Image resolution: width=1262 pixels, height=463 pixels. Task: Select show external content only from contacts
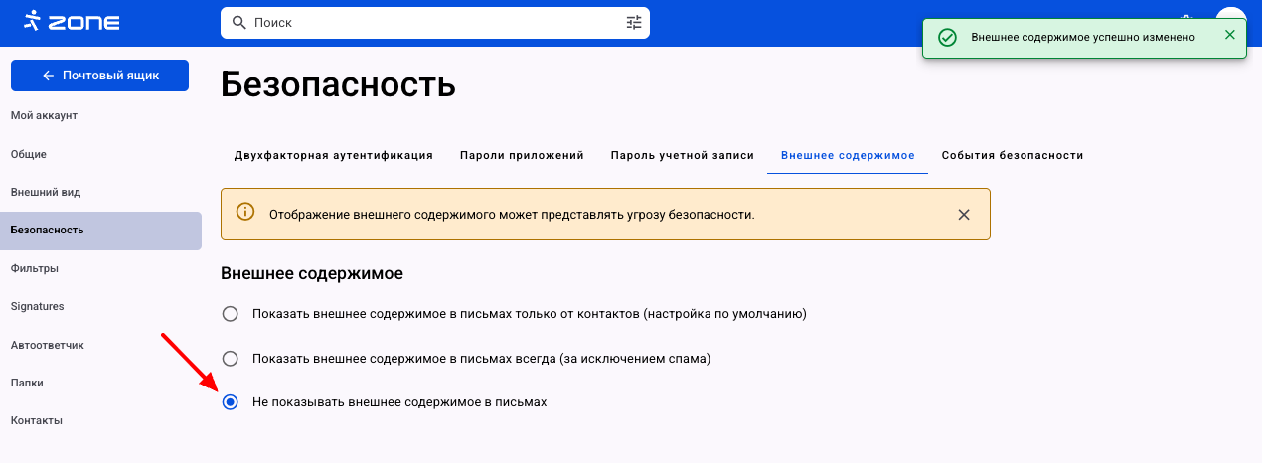[231, 314]
